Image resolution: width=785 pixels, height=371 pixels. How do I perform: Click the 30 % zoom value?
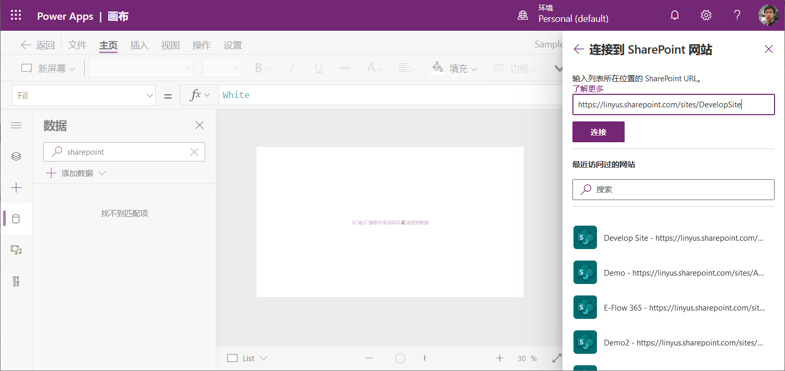[527, 358]
